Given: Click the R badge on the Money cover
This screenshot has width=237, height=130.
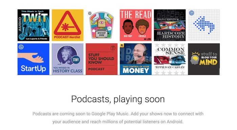Looking at the screenshot, I should (122, 45).
